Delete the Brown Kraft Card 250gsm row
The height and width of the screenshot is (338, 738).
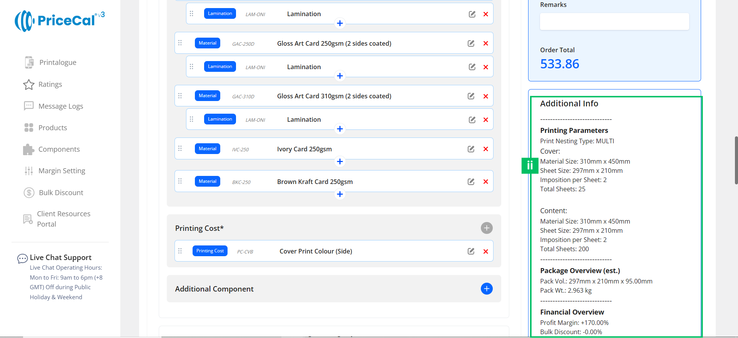point(486,182)
